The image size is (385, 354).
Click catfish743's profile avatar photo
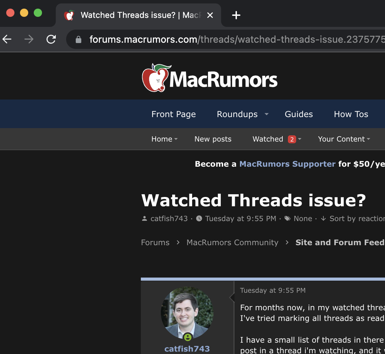pyautogui.click(x=187, y=313)
